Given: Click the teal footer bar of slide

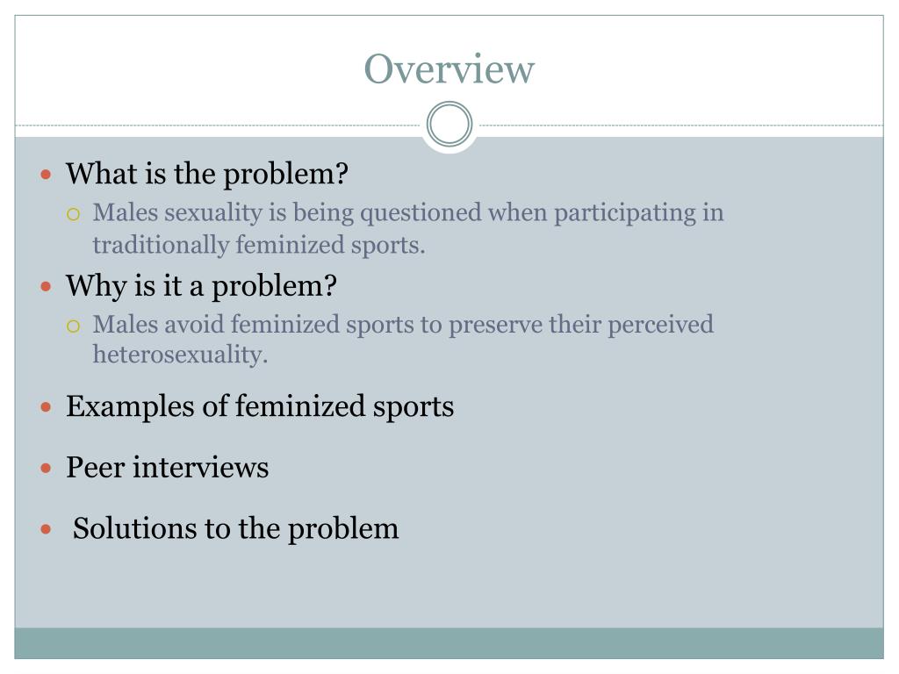Looking at the screenshot, I should coord(449,643).
